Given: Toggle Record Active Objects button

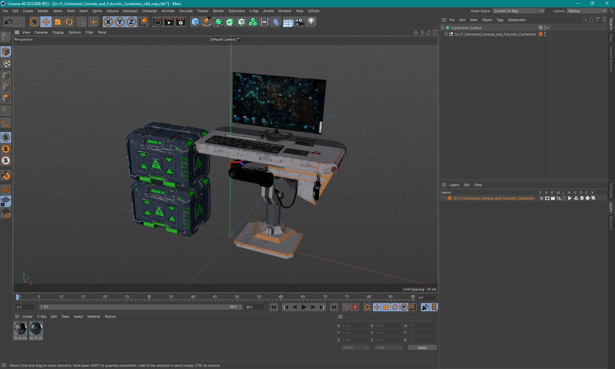Looking at the screenshot, I should [x=346, y=307].
